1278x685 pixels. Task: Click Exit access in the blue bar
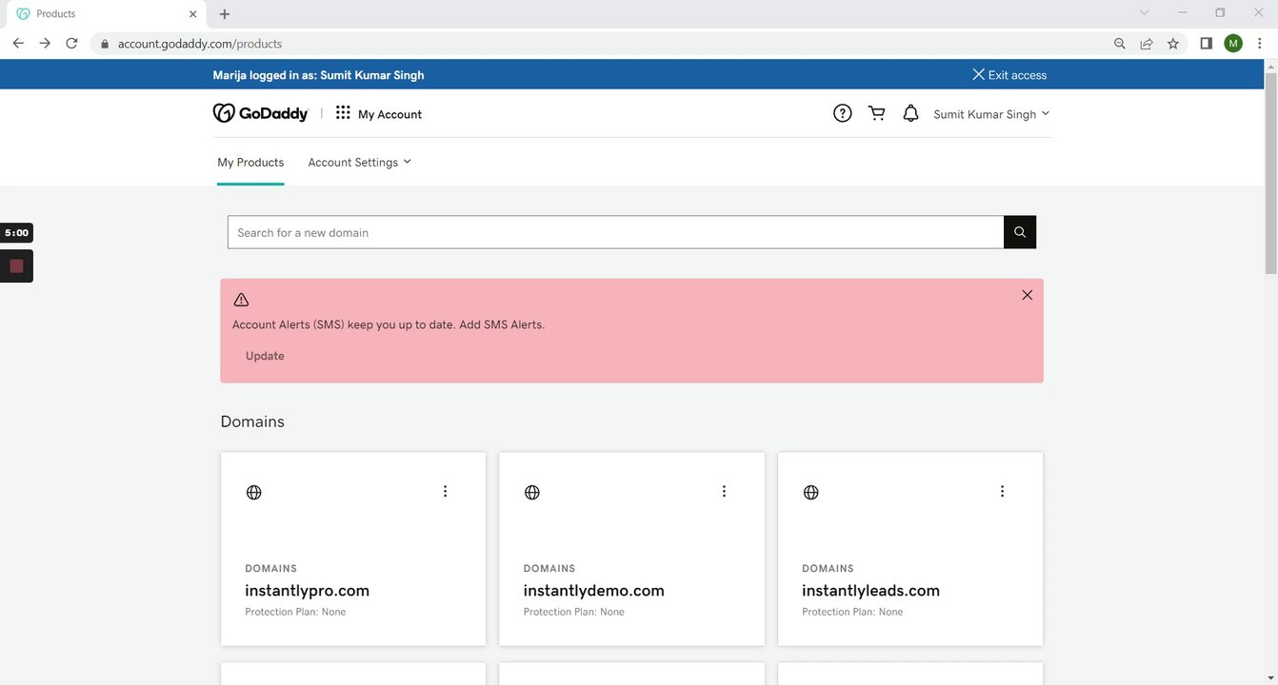pos(1009,75)
